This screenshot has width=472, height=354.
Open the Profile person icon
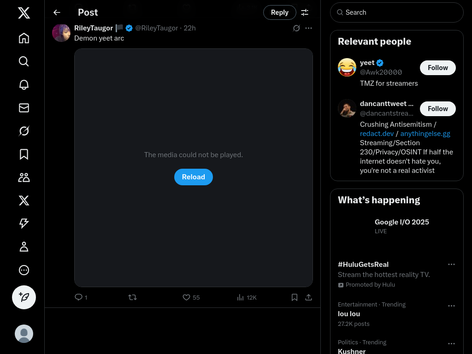click(24, 247)
